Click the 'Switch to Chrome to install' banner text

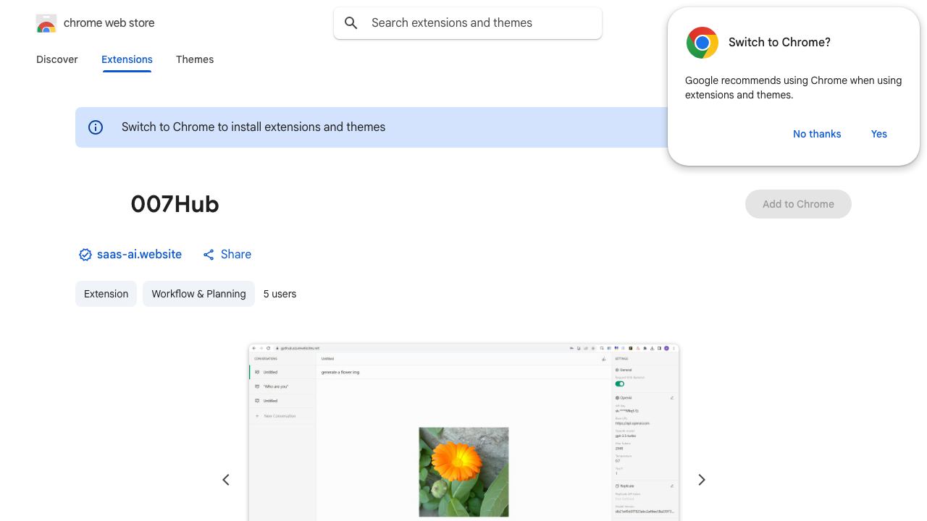point(253,127)
